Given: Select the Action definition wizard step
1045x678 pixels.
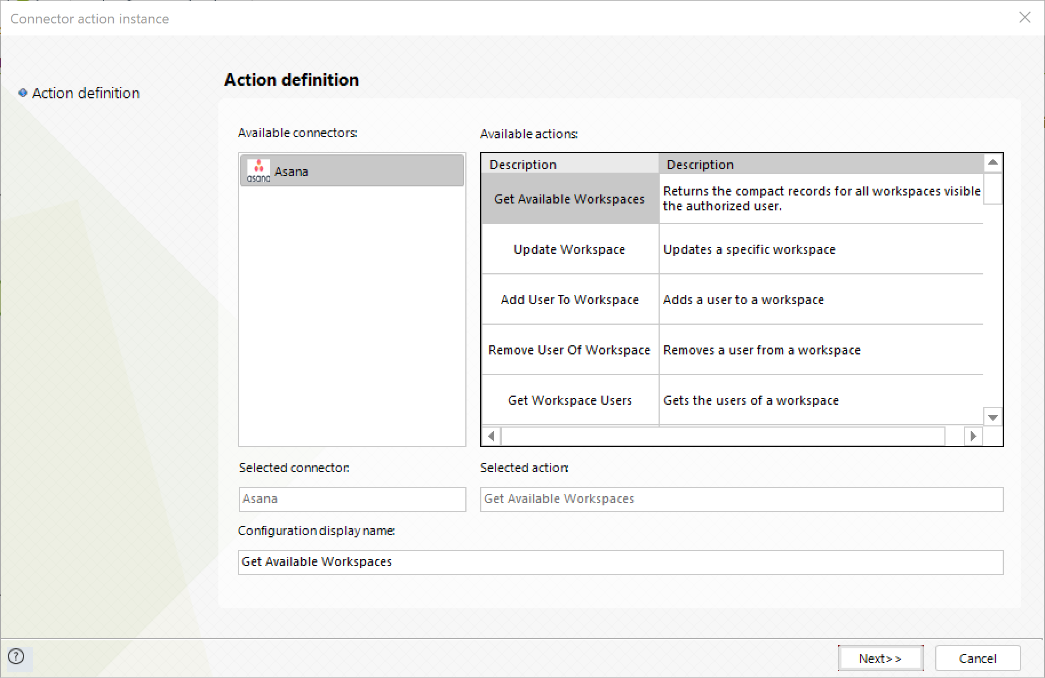Looking at the screenshot, I should [86, 93].
